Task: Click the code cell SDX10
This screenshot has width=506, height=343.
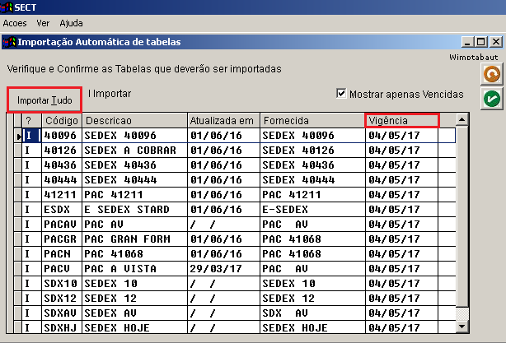Action: (62, 284)
